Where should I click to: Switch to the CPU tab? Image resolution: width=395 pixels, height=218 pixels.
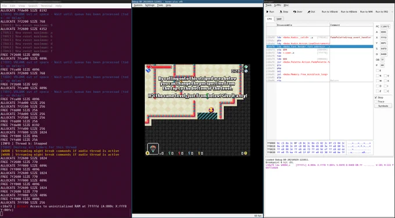(x=270, y=19)
